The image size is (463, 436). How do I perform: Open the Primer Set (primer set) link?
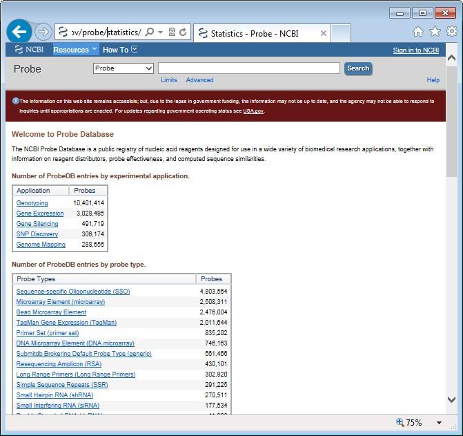(48, 333)
